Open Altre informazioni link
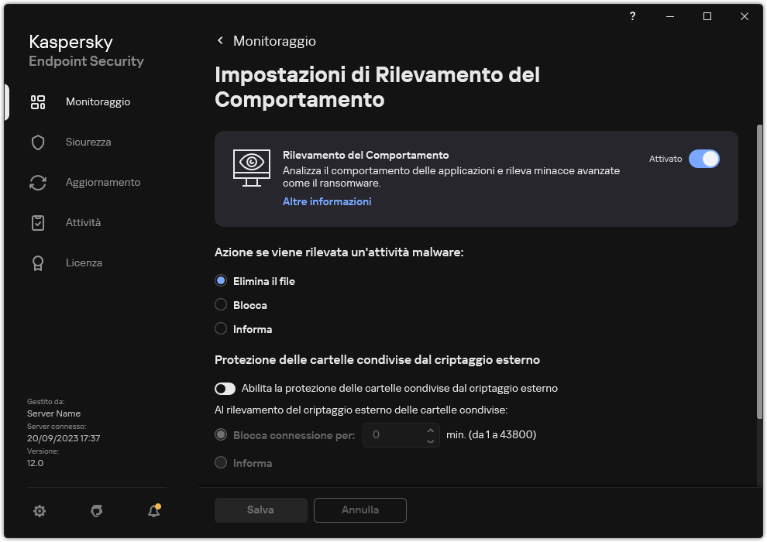 [x=326, y=201]
